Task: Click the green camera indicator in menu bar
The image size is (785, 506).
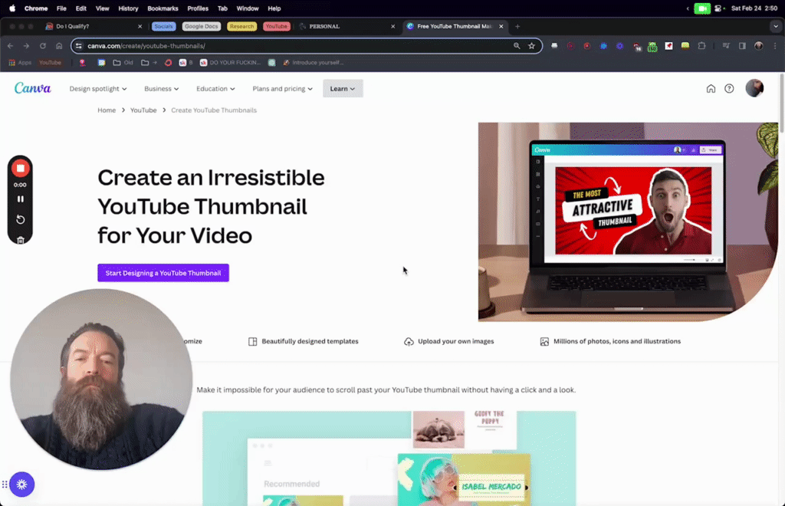Action: coord(702,8)
